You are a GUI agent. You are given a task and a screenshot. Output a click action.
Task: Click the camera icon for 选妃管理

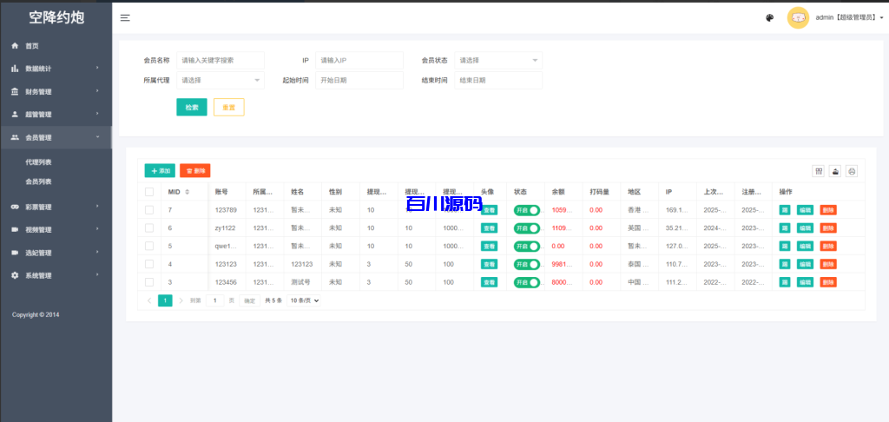(x=16, y=253)
